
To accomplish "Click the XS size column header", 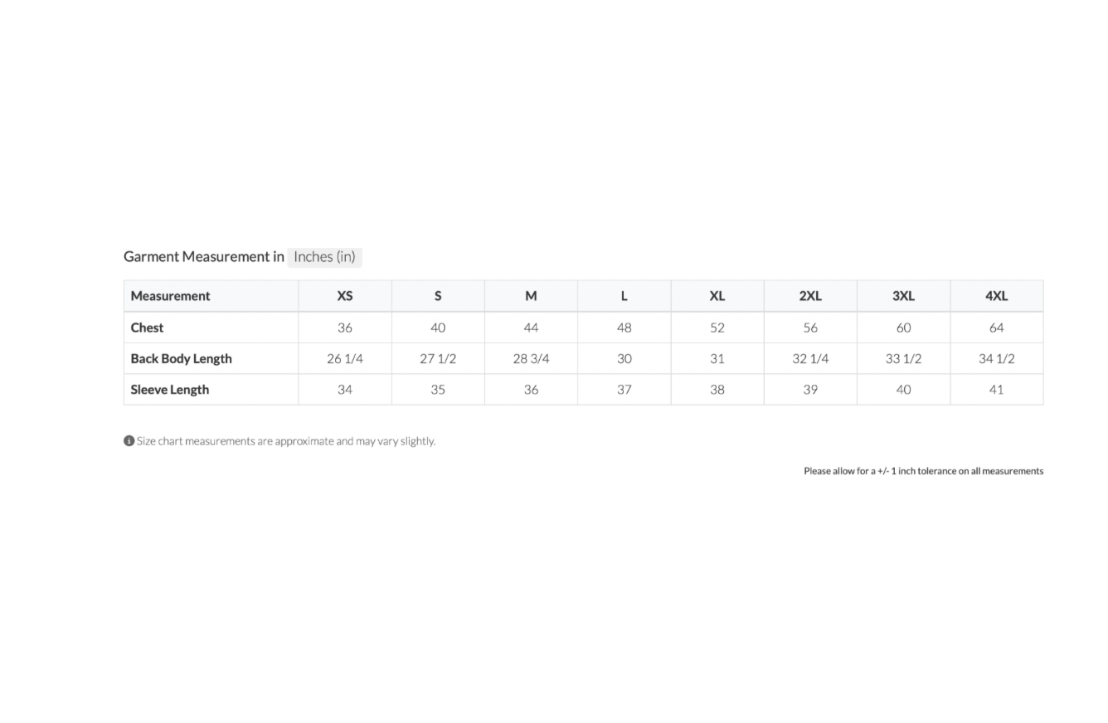I will click(345, 296).
